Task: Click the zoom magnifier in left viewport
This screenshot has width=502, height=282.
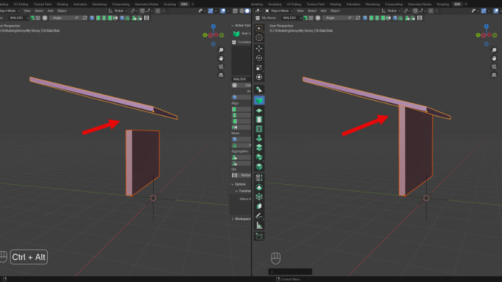Action: pyautogui.click(x=222, y=50)
